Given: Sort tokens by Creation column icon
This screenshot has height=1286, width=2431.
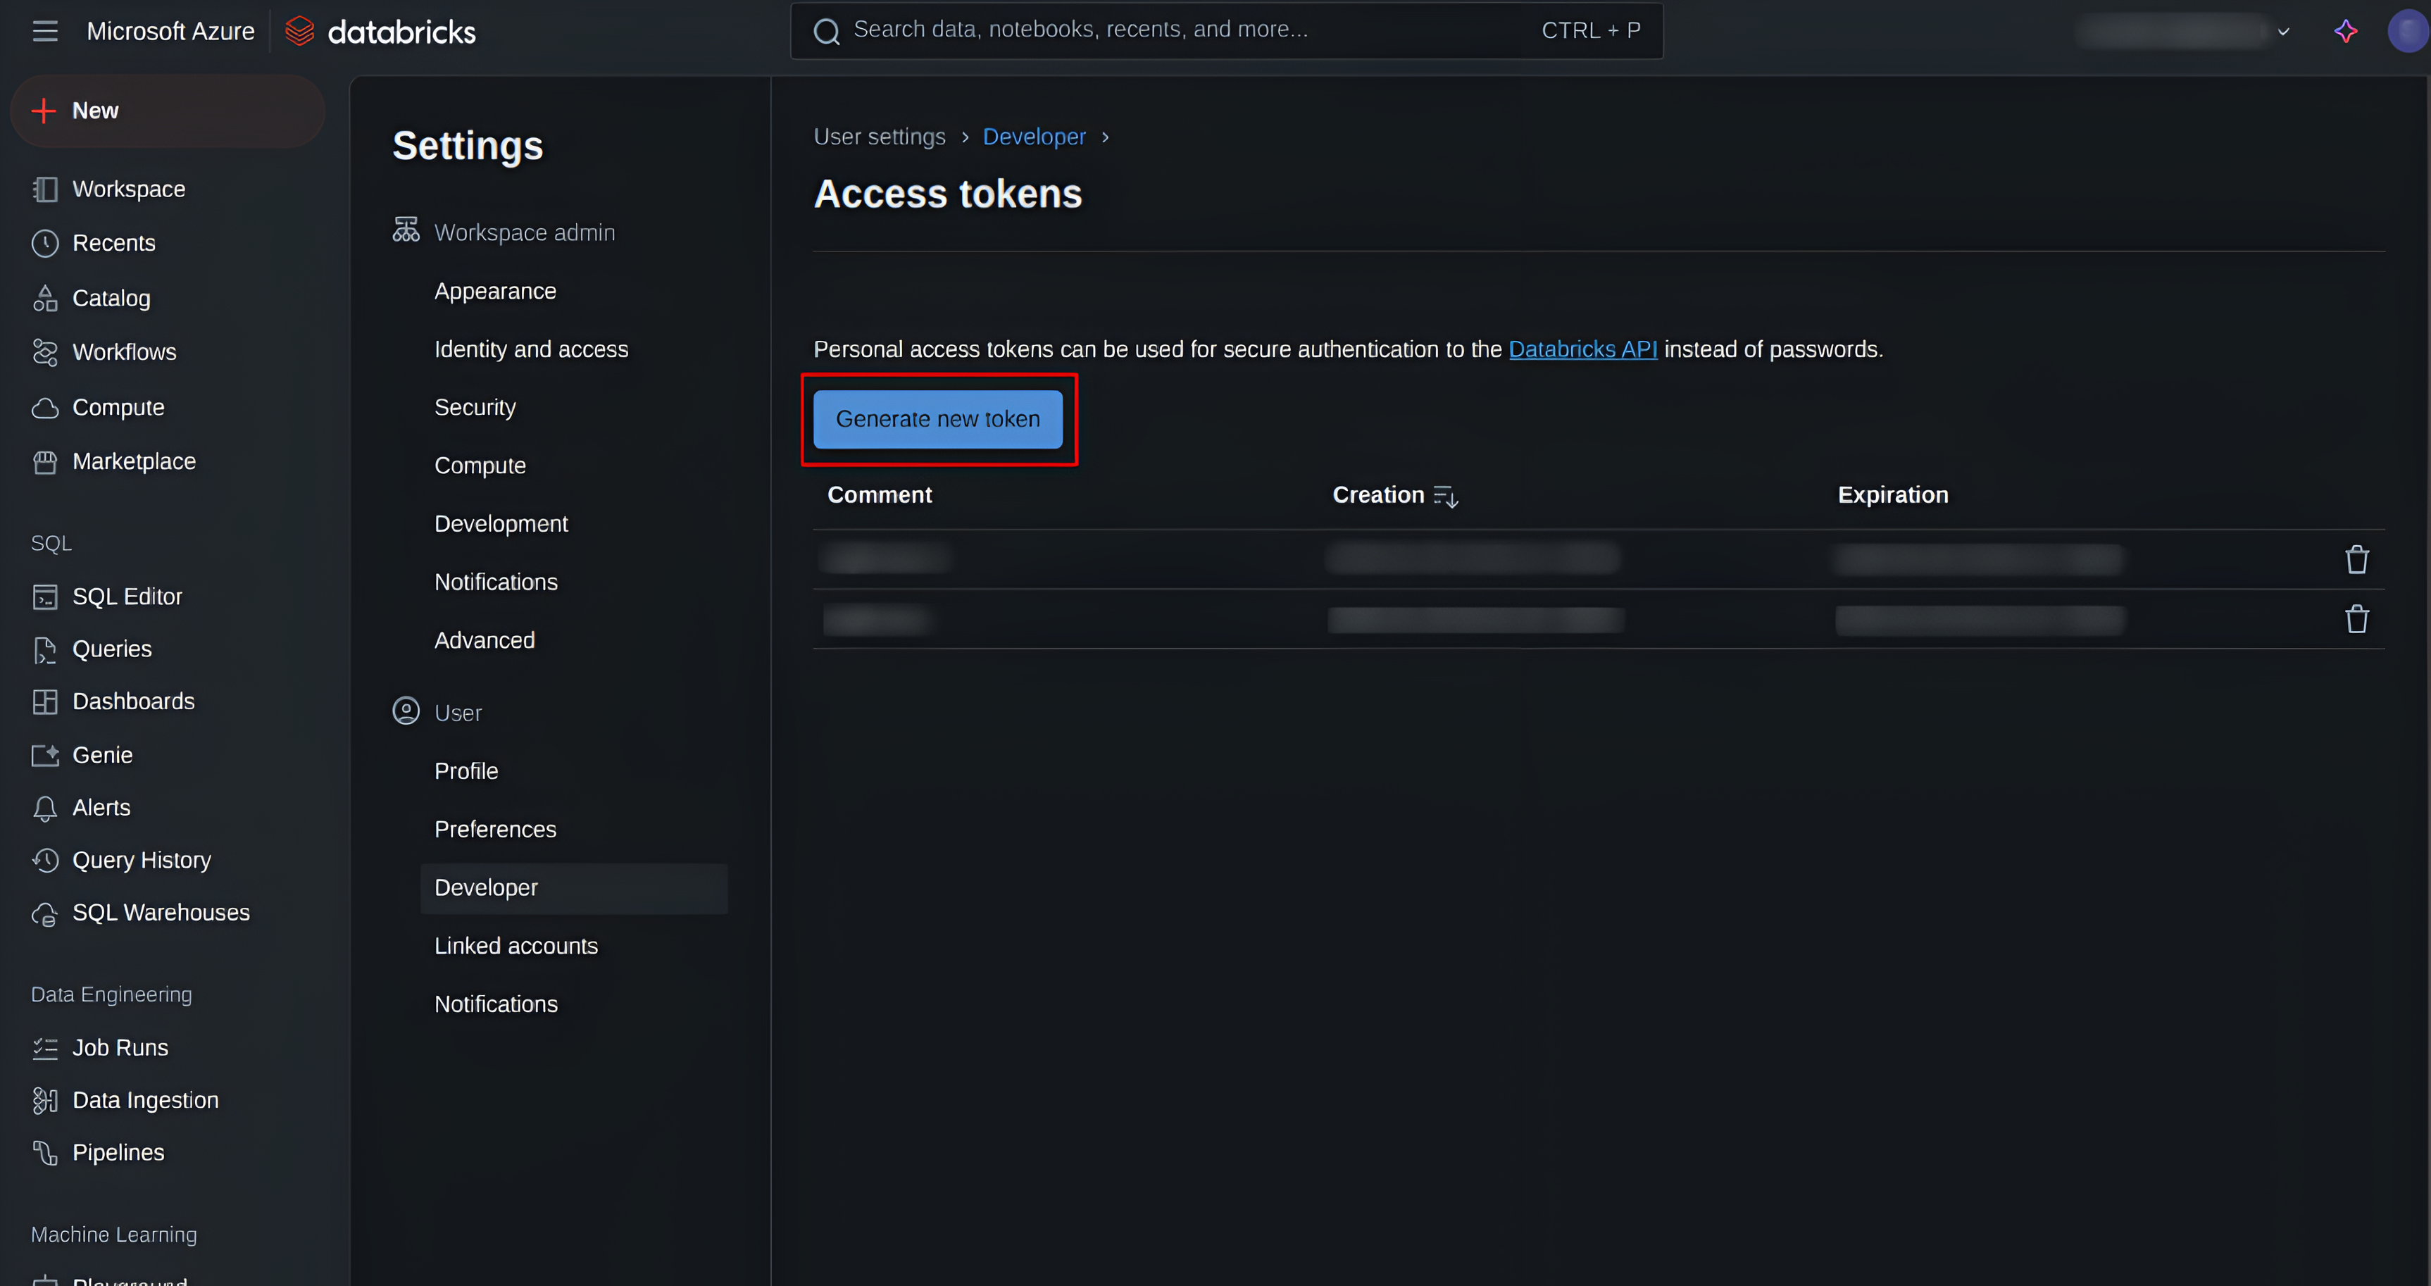Looking at the screenshot, I should point(1446,495).
